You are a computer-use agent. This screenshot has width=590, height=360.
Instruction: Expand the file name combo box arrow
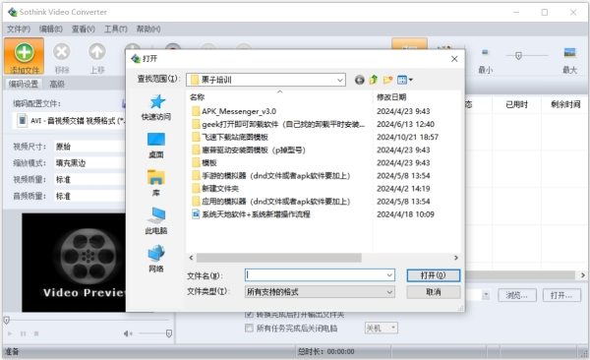389,275
